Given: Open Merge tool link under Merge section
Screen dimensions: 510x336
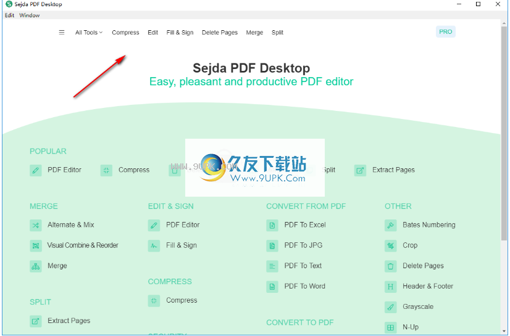Looking at the screenshot, I should (x=57, y=266).
